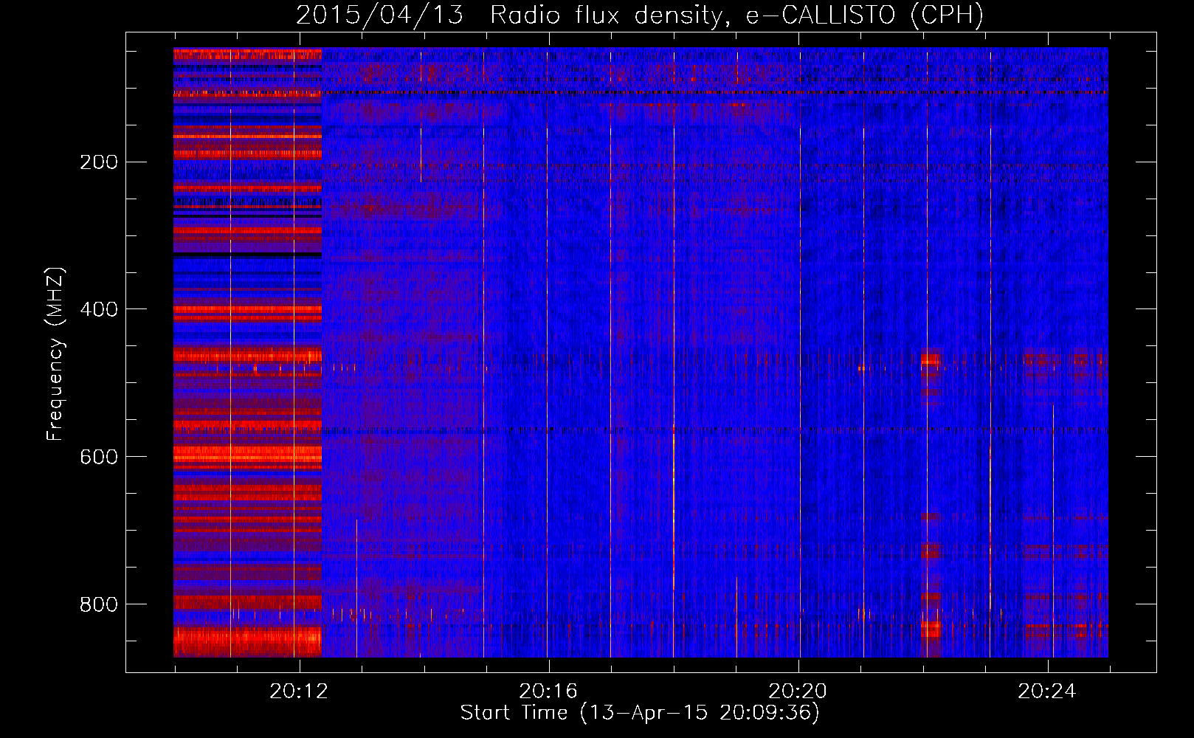Click the 20:20 time tick label
The width and height of the screenshot is (1194, 738).
798,692
